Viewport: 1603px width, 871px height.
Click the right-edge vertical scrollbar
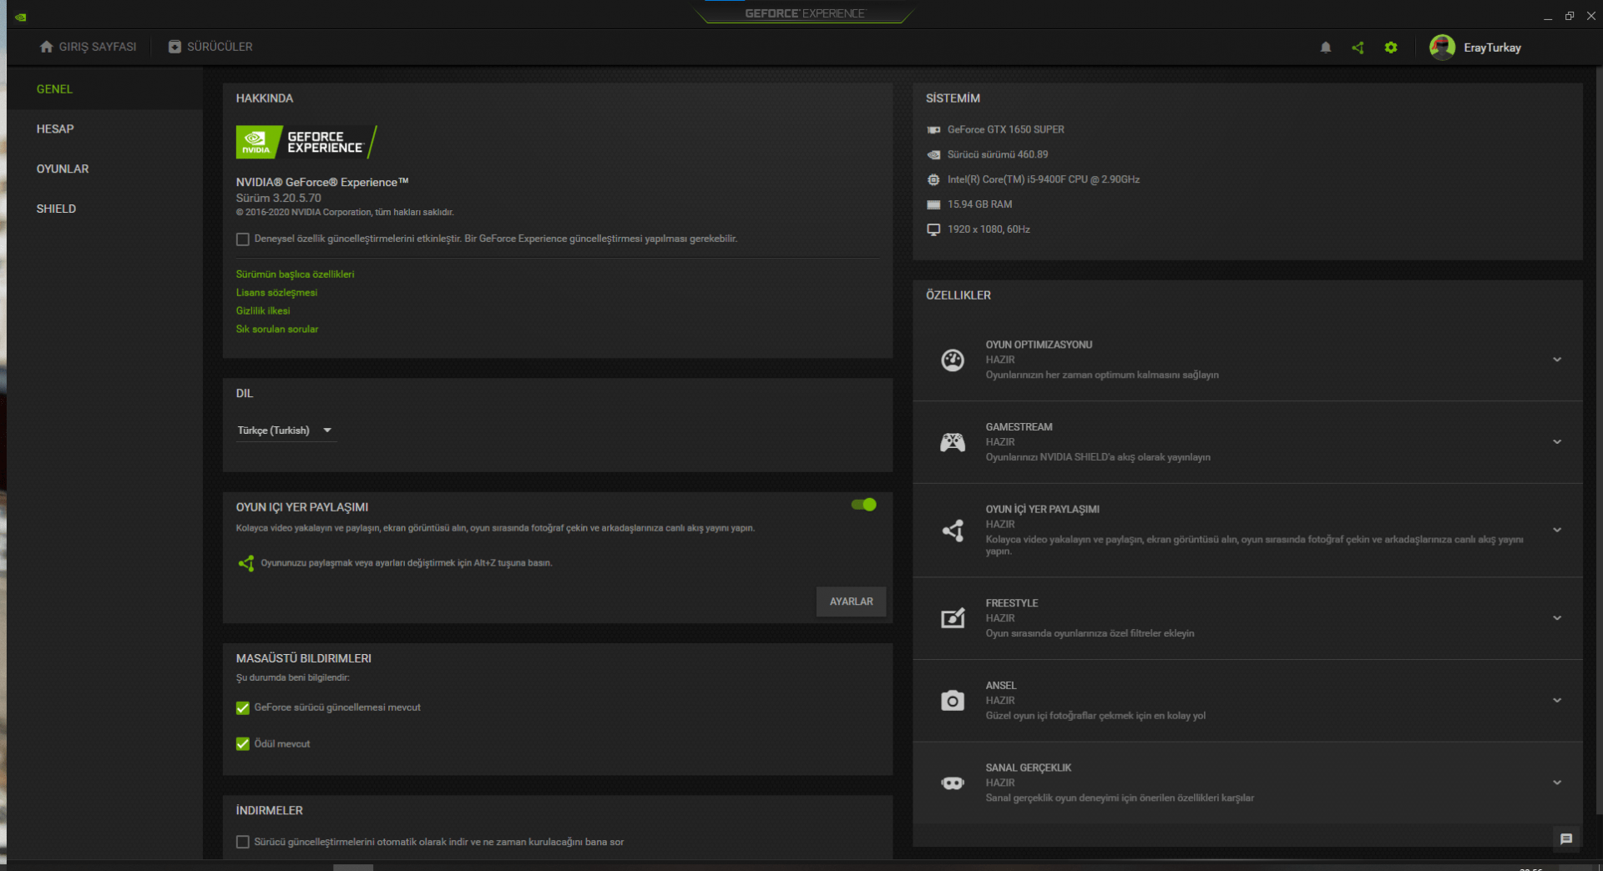(1599, 442)
